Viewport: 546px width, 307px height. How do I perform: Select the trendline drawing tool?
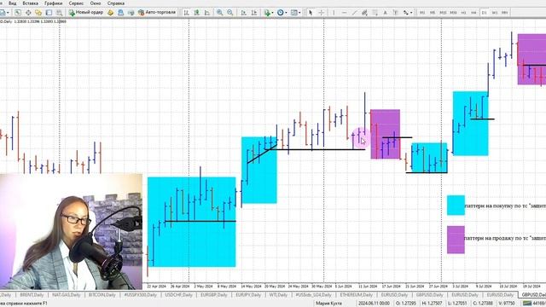click(354, 13)
